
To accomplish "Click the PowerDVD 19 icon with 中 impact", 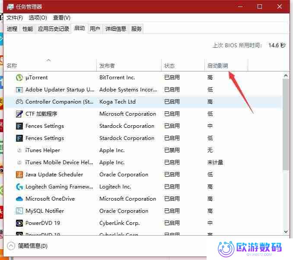I will 19,223.
